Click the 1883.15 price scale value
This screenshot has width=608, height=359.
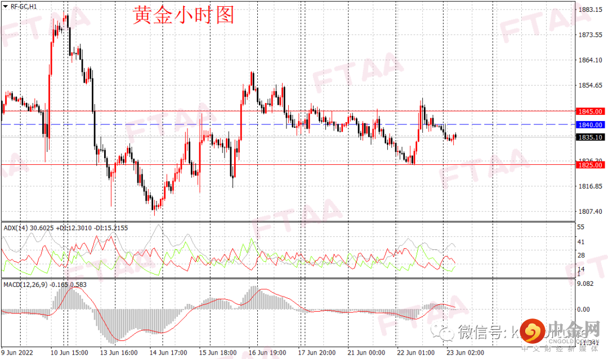point(591,10)
